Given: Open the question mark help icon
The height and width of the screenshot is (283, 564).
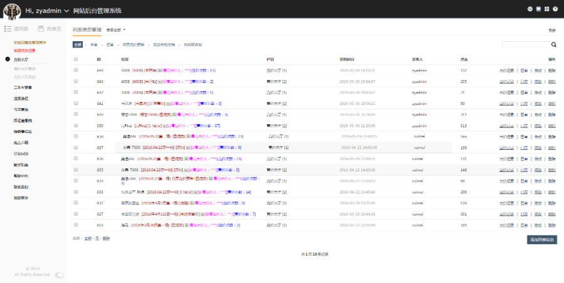Looking at the screenshot, I should click(x=555, y=9).
